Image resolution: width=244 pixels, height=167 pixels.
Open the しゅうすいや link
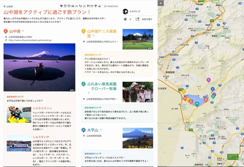pyautogui.click(x=41, y=137)
